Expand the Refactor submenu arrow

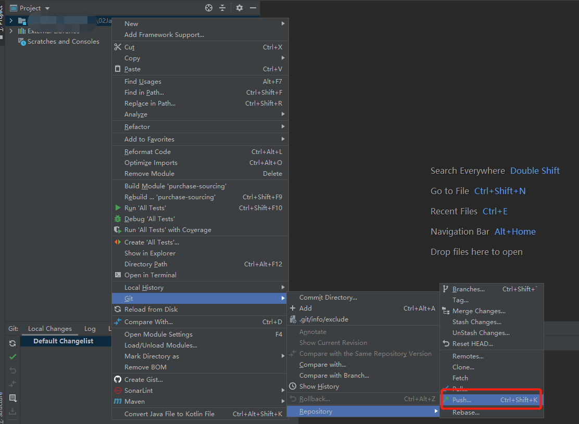coord(283,126)
